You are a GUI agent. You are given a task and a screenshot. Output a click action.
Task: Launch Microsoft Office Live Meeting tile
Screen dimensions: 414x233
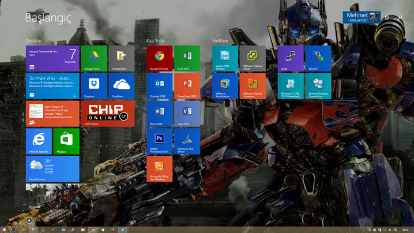[x=160, y=169]
